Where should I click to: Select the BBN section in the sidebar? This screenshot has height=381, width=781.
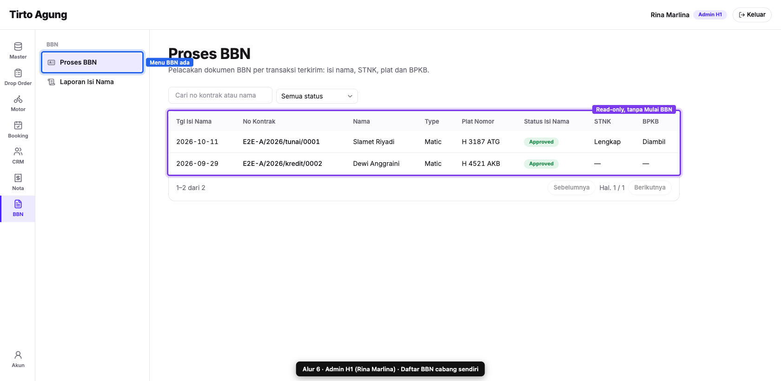click(x=18, y=209)
